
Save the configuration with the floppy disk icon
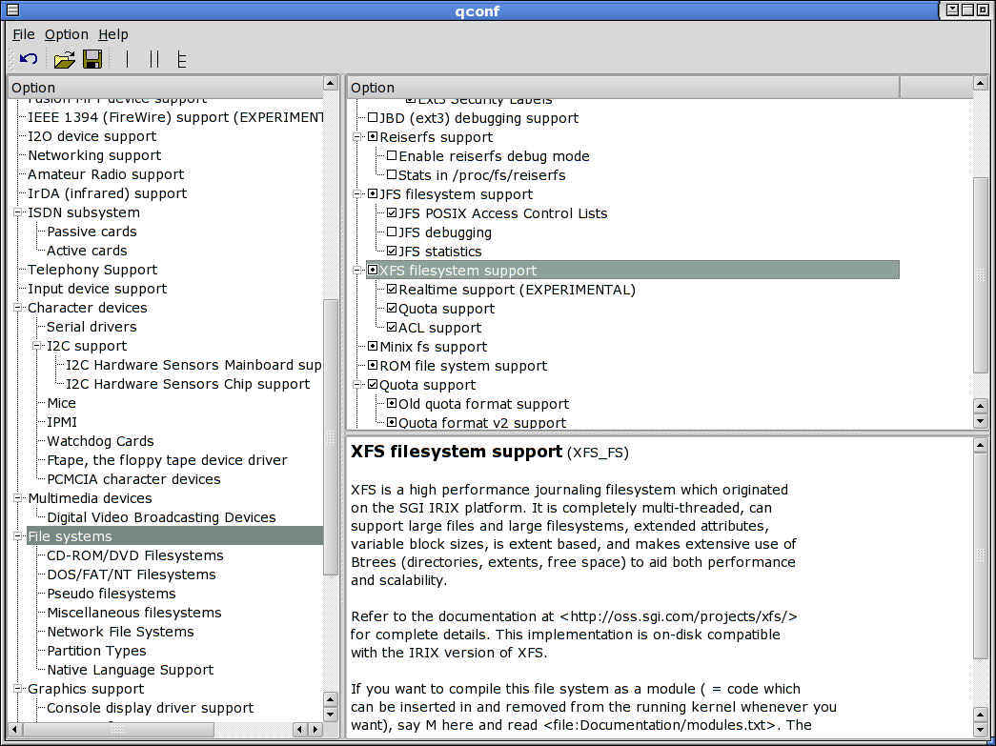point(92,59)
